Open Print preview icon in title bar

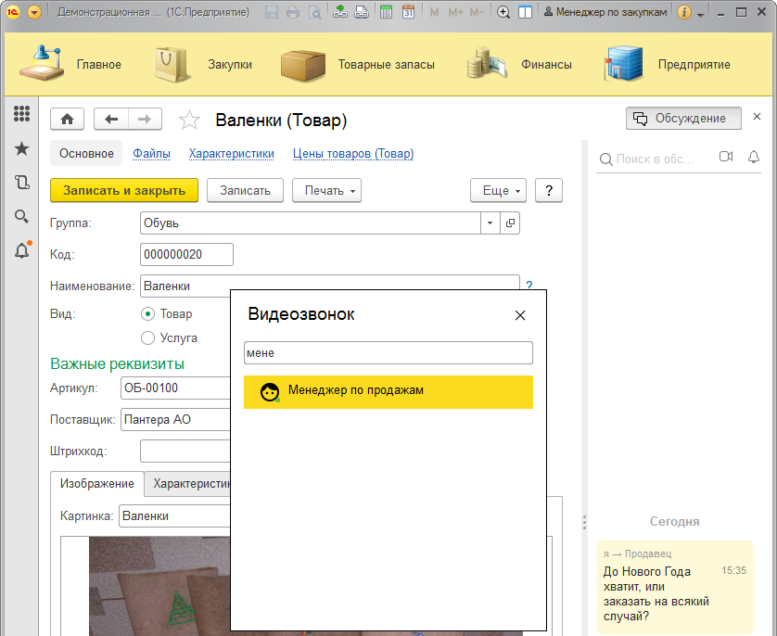coord(314,12)
